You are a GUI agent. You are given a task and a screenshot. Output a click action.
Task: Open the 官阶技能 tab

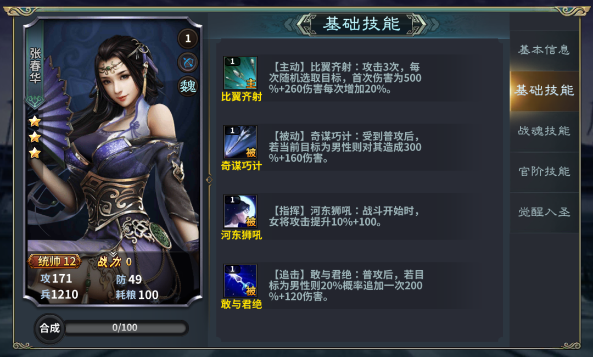[544, 172]
